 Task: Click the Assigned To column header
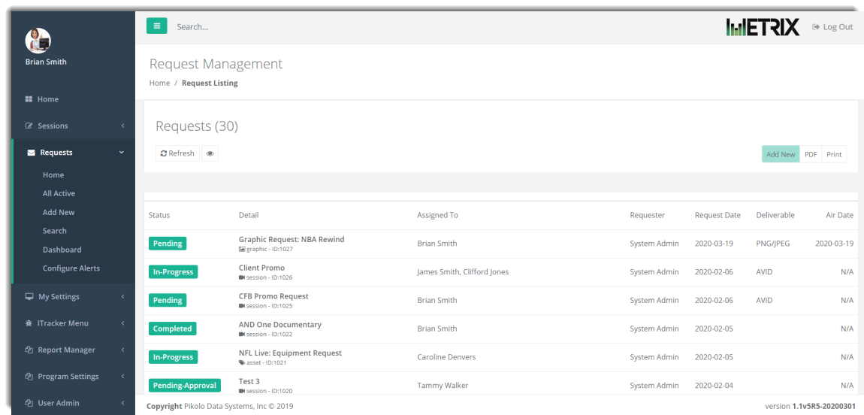[x=437, y=215]
